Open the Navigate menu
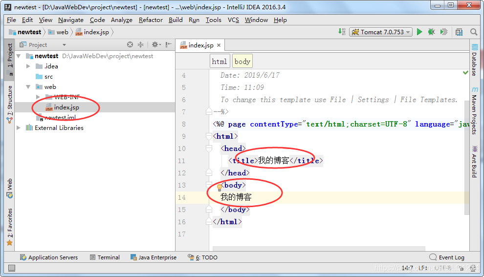The height and width of the screenshot is (277, 484). click(x=71, y=20)
